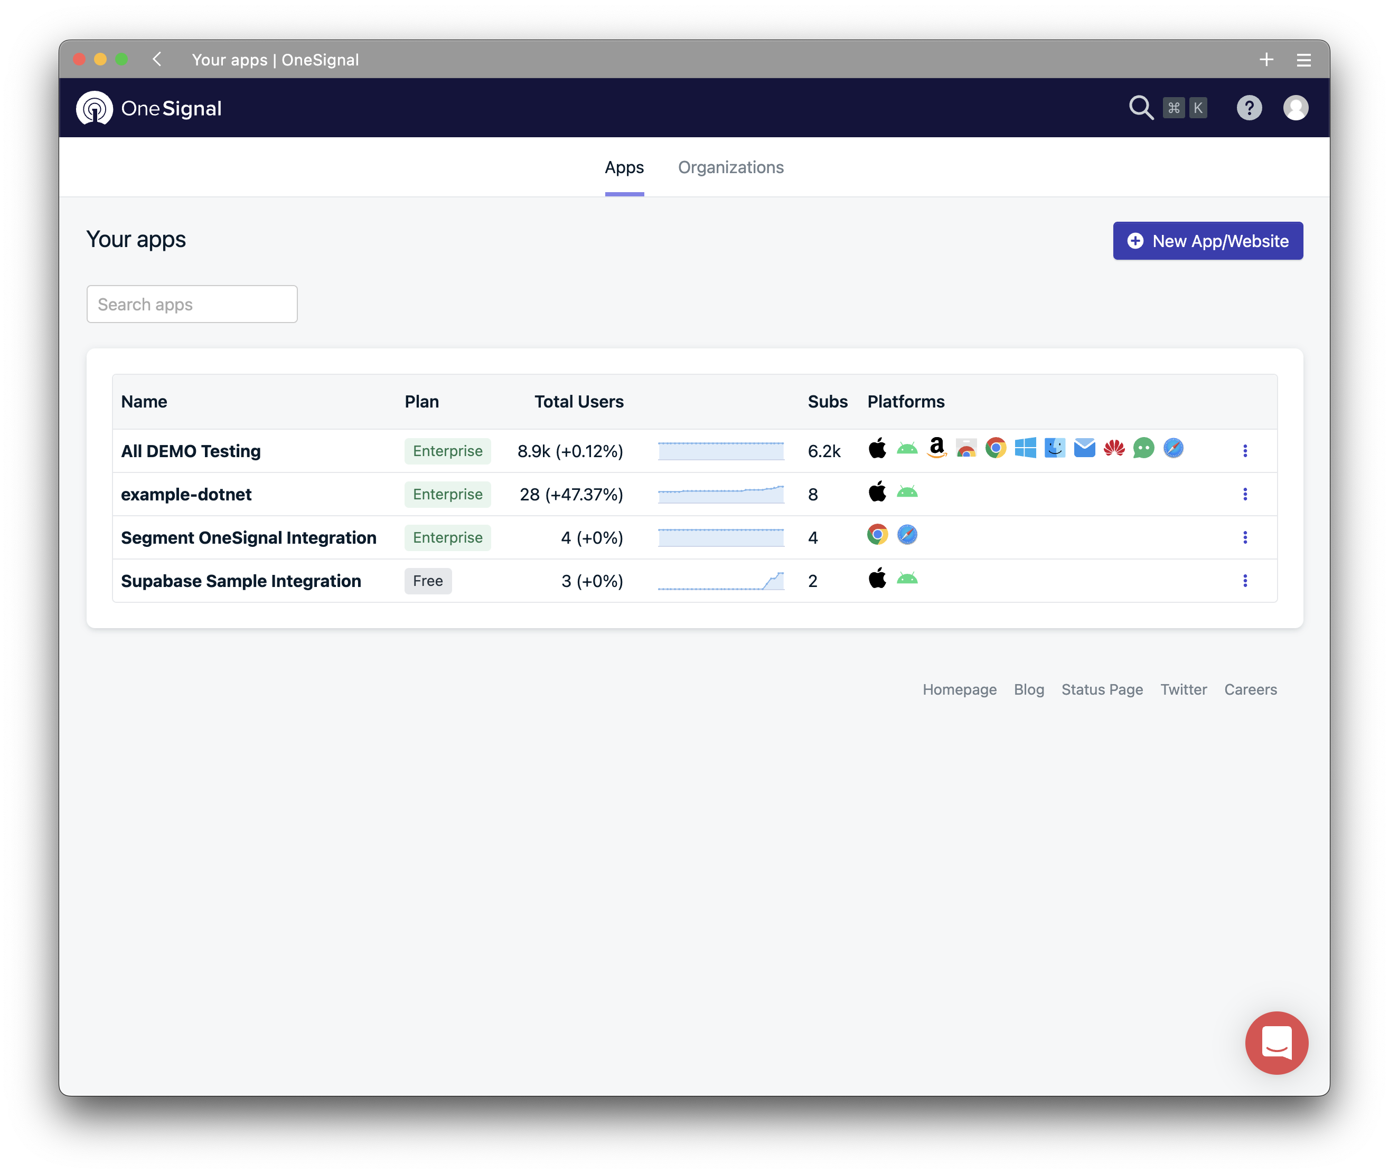Open options menu for All DEMO Testing

tap(1244, 451)
